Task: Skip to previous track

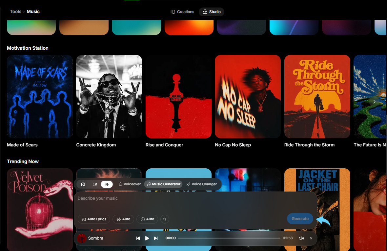Action: [x=138, y=238]
